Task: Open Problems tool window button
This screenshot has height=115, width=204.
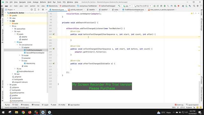Action: coord(25,105)
